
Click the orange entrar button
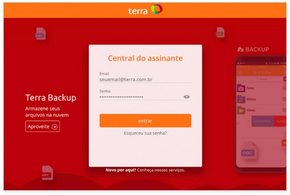click(145, 121)
